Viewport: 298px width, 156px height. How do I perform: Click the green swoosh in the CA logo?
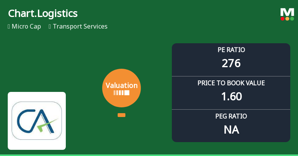[50, 124]
